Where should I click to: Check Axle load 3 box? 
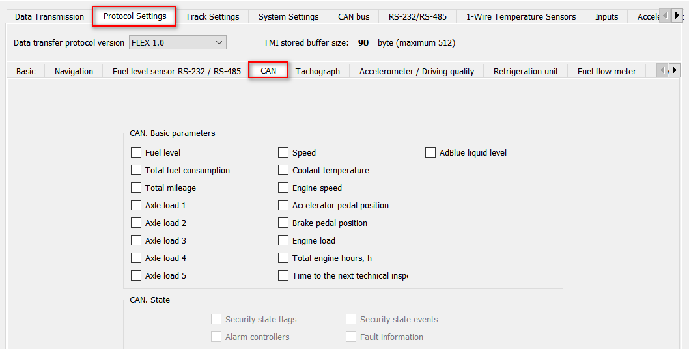[x=136, y=240]
